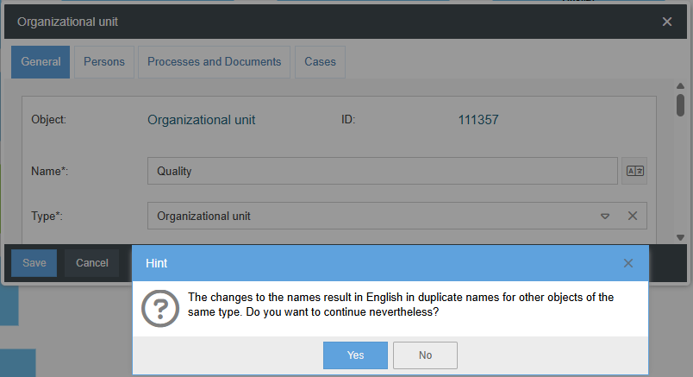693x377 pixels.
Task: Switch to the General tab
Action: 41,62
